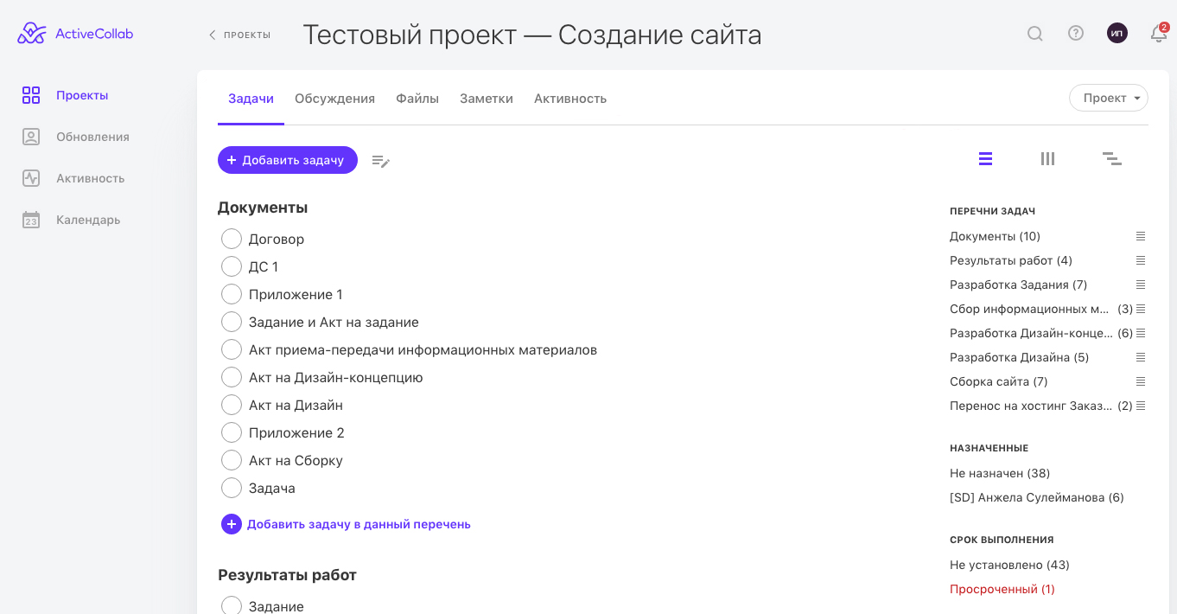Open notifications bell icon
1177x614 pixels.
tap(1158, 34)
